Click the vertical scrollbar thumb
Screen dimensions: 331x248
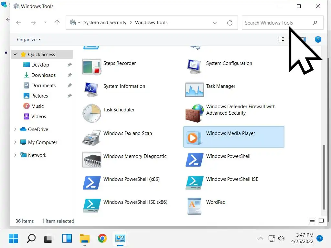click(324, 177)
